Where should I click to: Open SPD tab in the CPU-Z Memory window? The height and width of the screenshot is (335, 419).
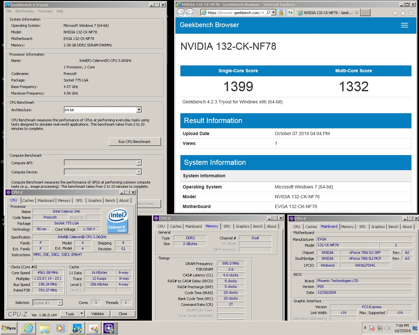(x=227, y=226)
